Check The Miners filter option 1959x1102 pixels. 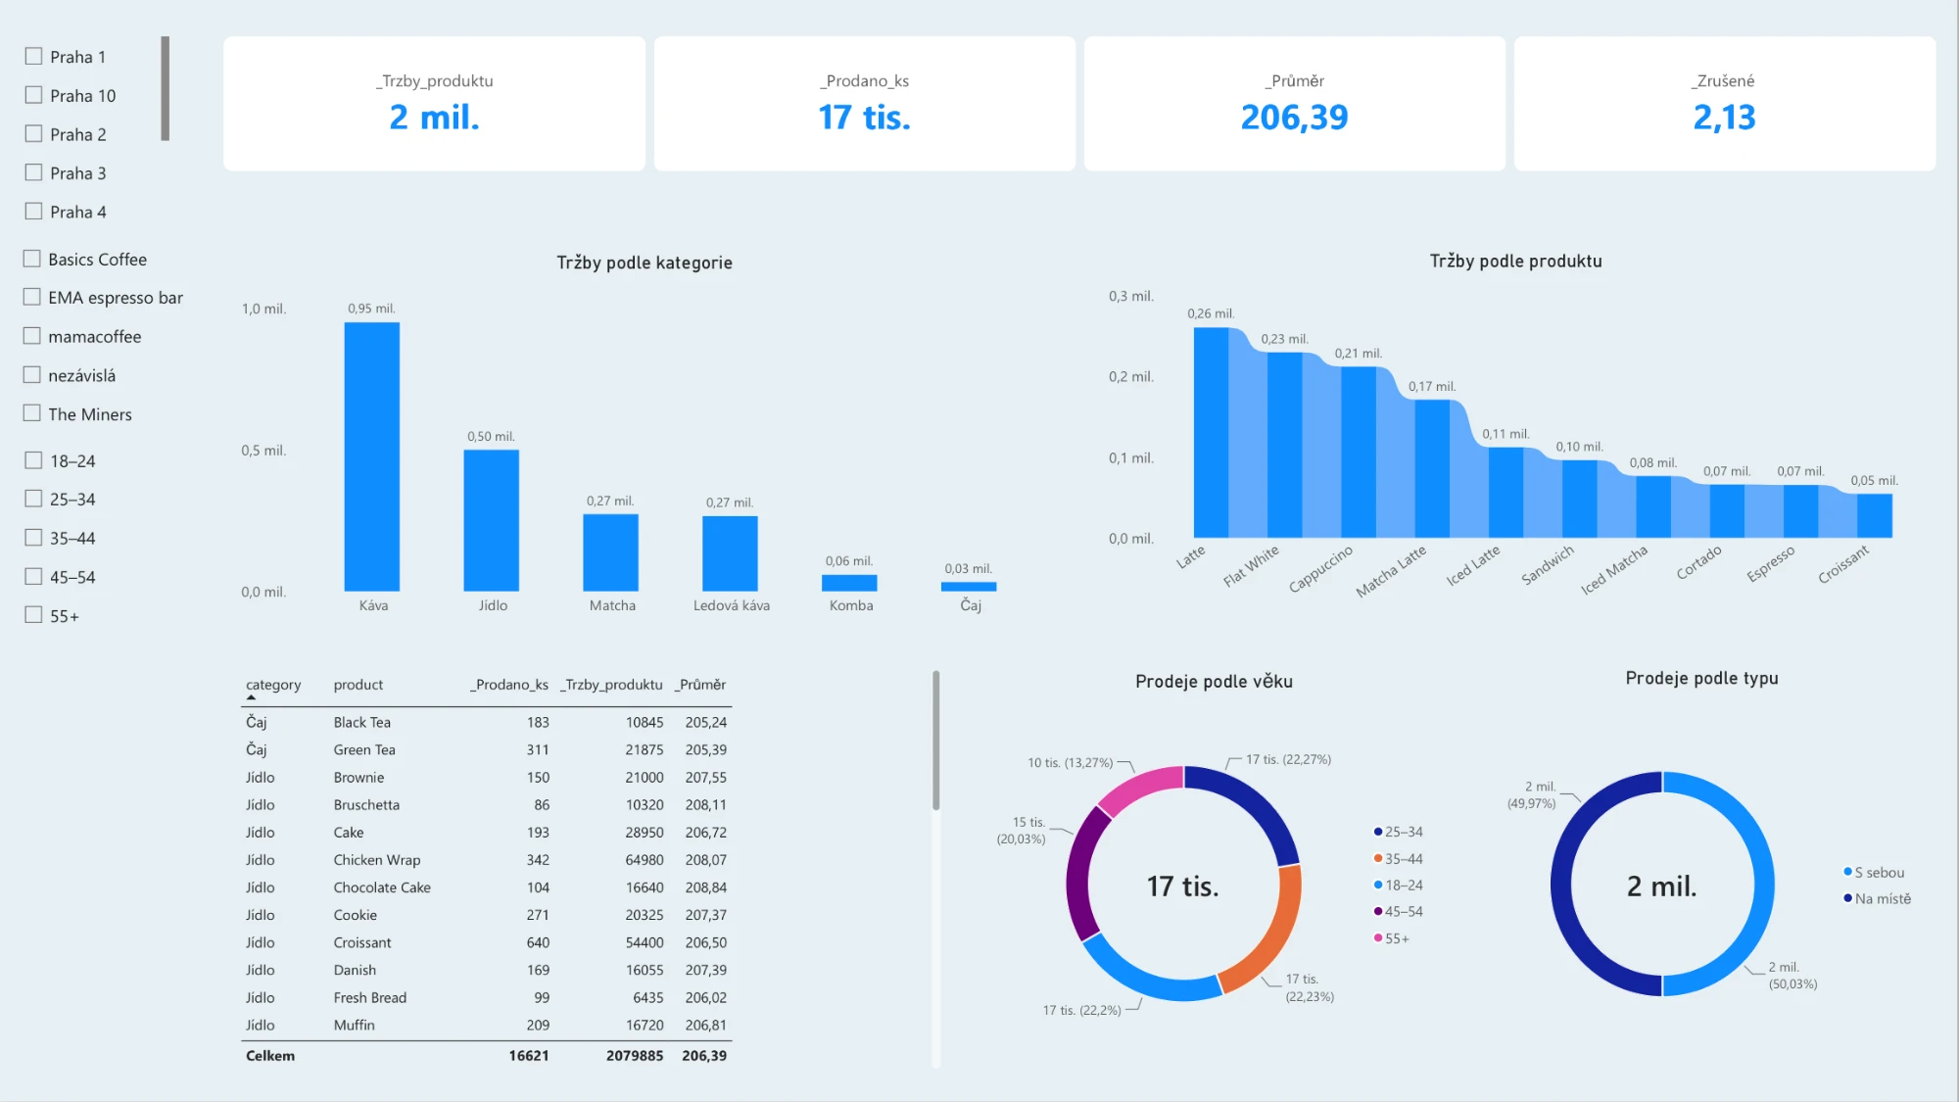click(31, 413)
